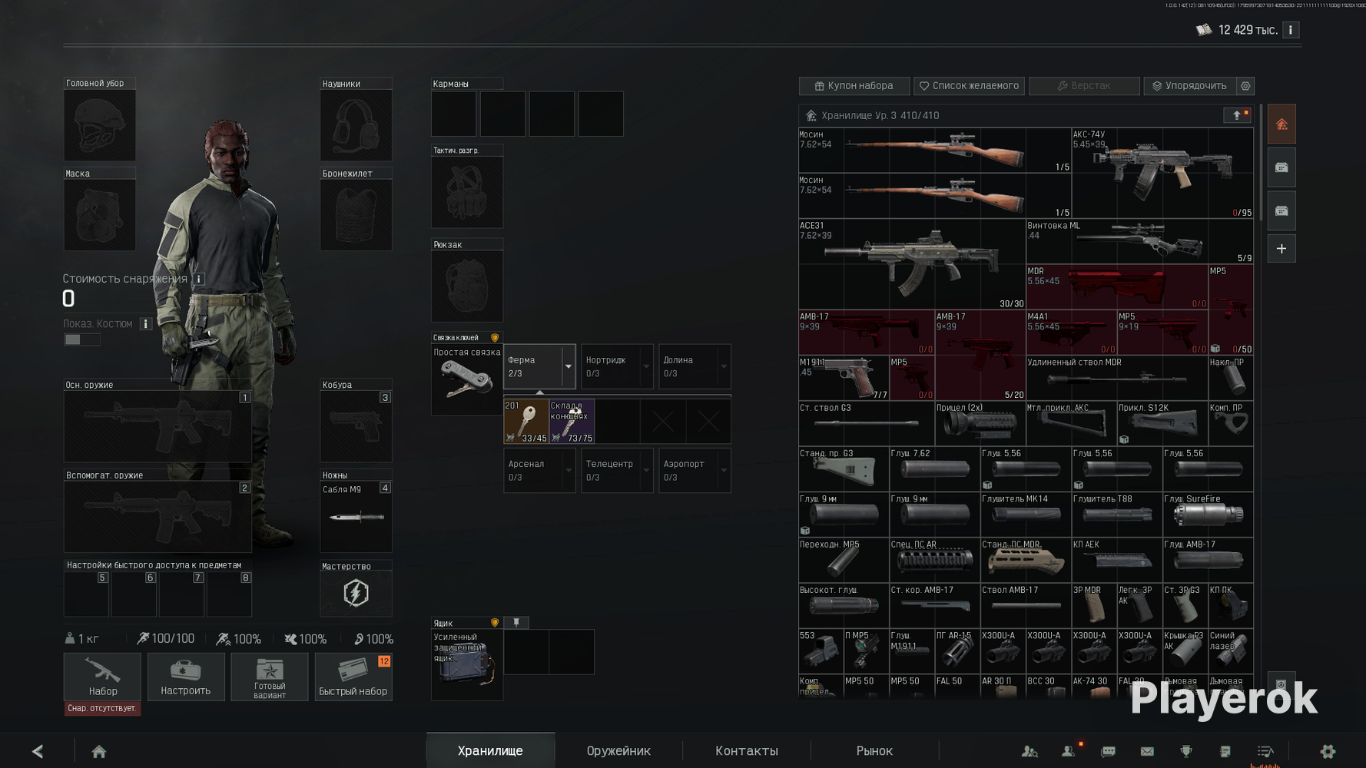Open Купон набора
Image resolution: width=1366 pixels, height=768 pixels.
click(x=854, y=86)
